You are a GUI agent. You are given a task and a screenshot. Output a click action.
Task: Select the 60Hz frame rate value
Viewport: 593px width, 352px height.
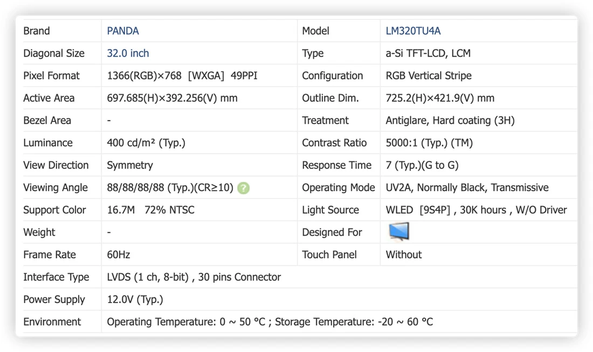[x=119, y=255]
